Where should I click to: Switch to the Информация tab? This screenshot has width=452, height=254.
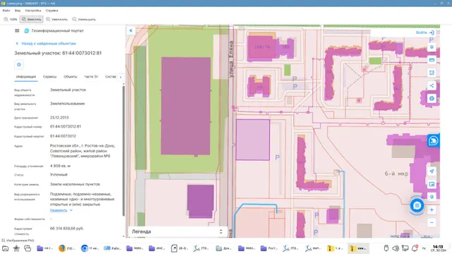tap(26, 77)
